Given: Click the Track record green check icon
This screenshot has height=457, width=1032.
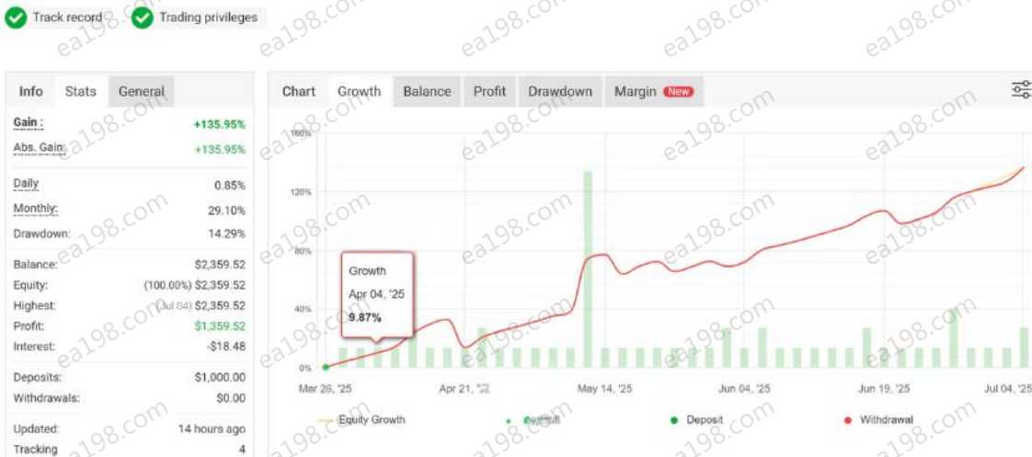Looking at the screenshot, I should point(17,17).
